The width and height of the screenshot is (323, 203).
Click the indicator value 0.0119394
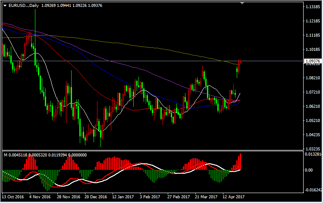tap(57, 155)
